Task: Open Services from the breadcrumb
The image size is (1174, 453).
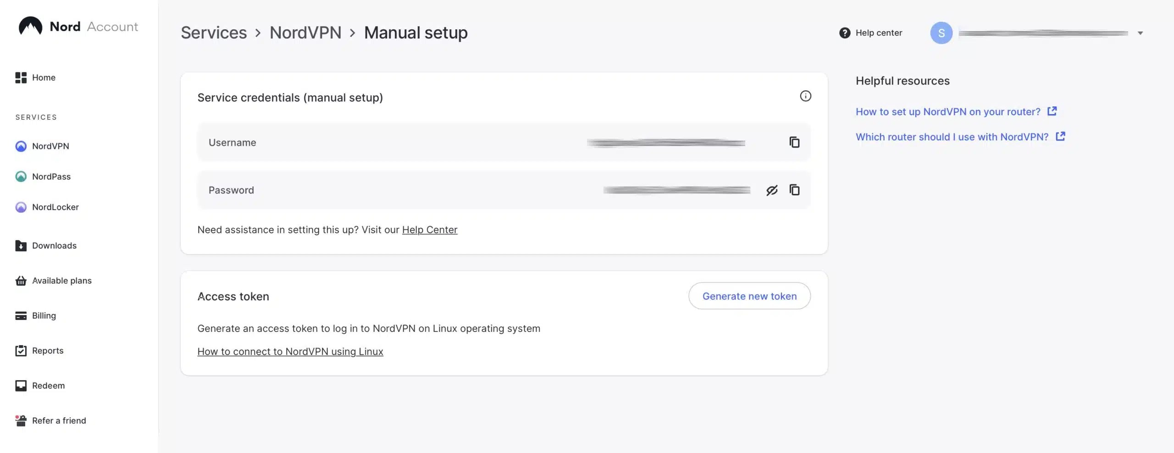Action: tap(214, 33)
